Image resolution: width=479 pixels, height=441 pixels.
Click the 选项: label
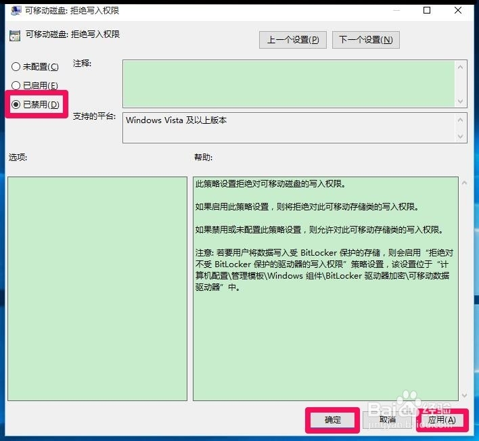[18, 158]
